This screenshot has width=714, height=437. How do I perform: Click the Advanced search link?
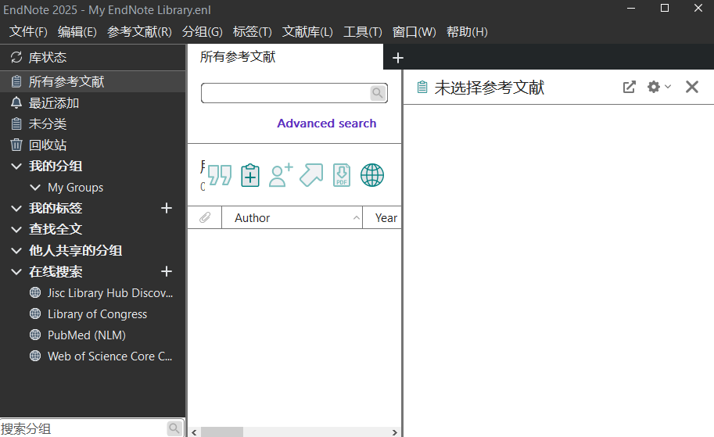[x=327, y=124]
